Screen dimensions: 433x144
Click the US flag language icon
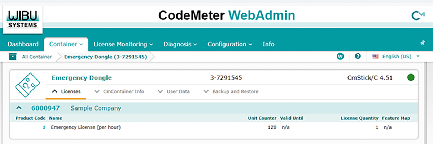(375, 57)
